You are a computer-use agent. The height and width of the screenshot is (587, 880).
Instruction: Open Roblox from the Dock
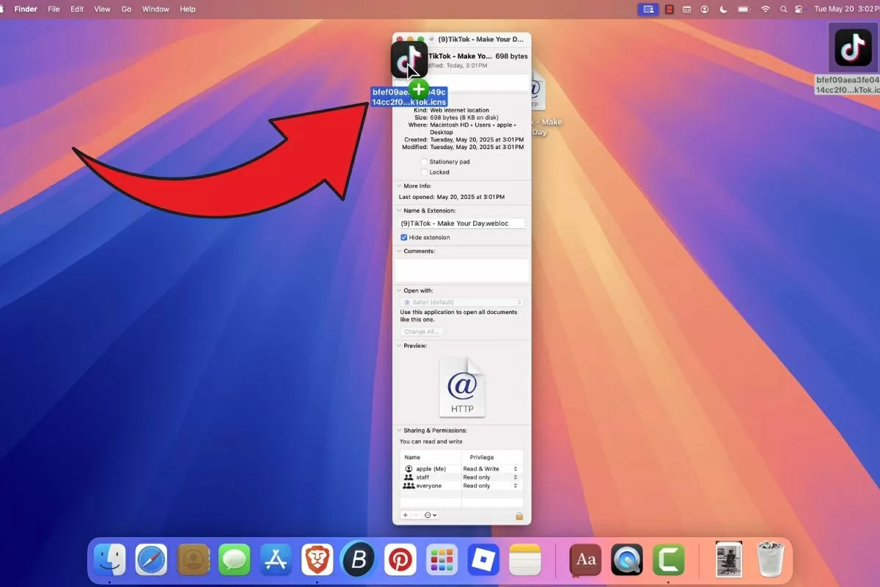click(x=483, y=561)
